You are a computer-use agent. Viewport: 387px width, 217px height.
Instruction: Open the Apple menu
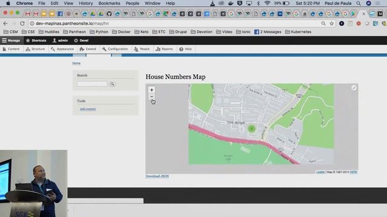coord(8,3)
